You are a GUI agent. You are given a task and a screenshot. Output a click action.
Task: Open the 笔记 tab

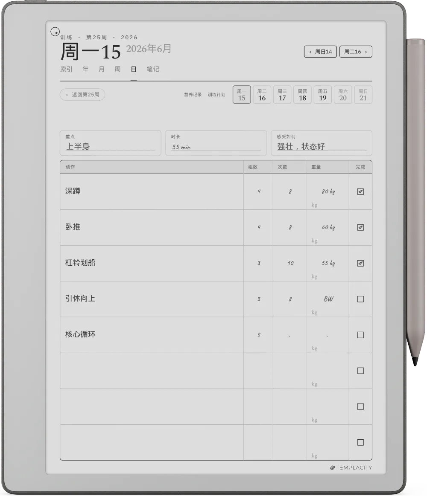point(153,69)
